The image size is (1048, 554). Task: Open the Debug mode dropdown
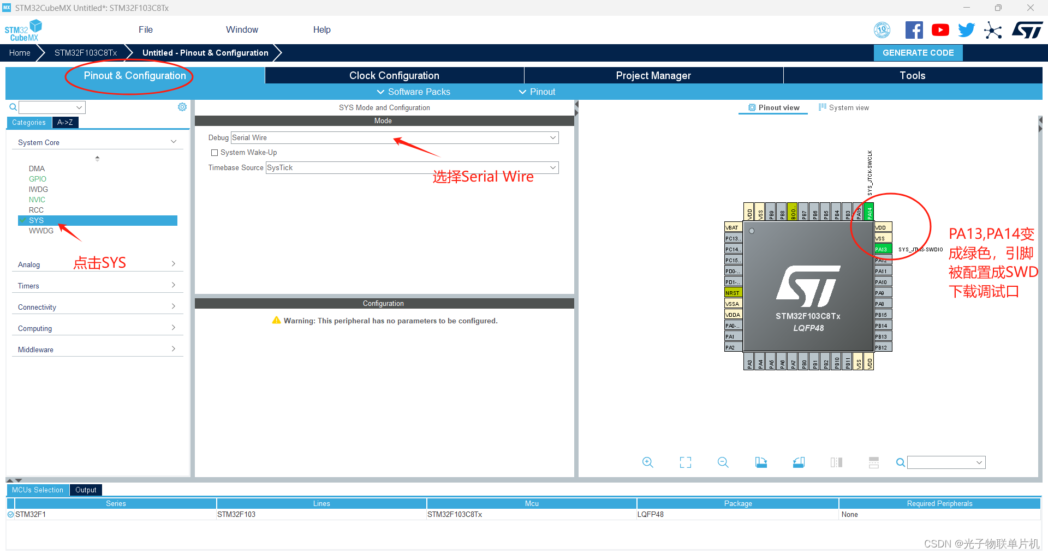pos(395,137)
